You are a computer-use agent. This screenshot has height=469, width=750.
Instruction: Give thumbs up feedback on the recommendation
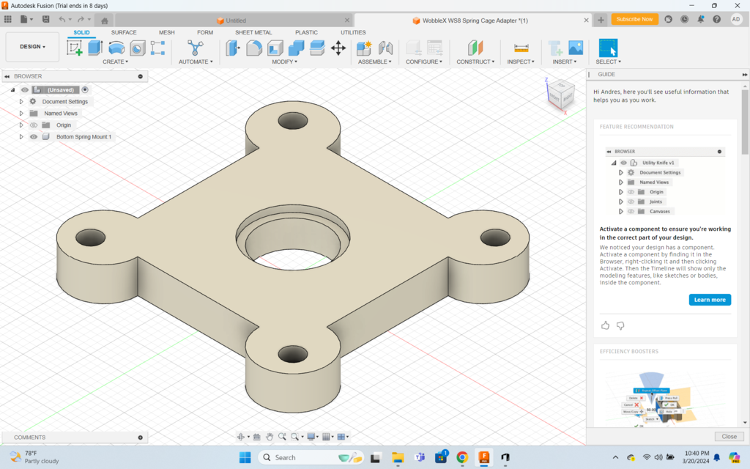pyautogui.click(x=605, y=325)
